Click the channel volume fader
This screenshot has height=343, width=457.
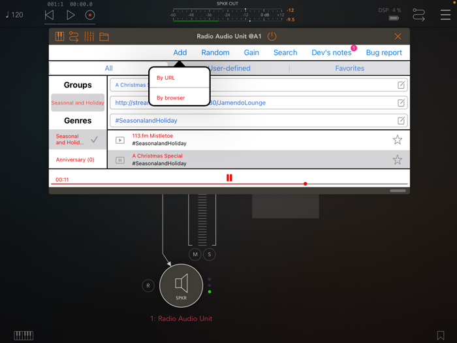202,220
